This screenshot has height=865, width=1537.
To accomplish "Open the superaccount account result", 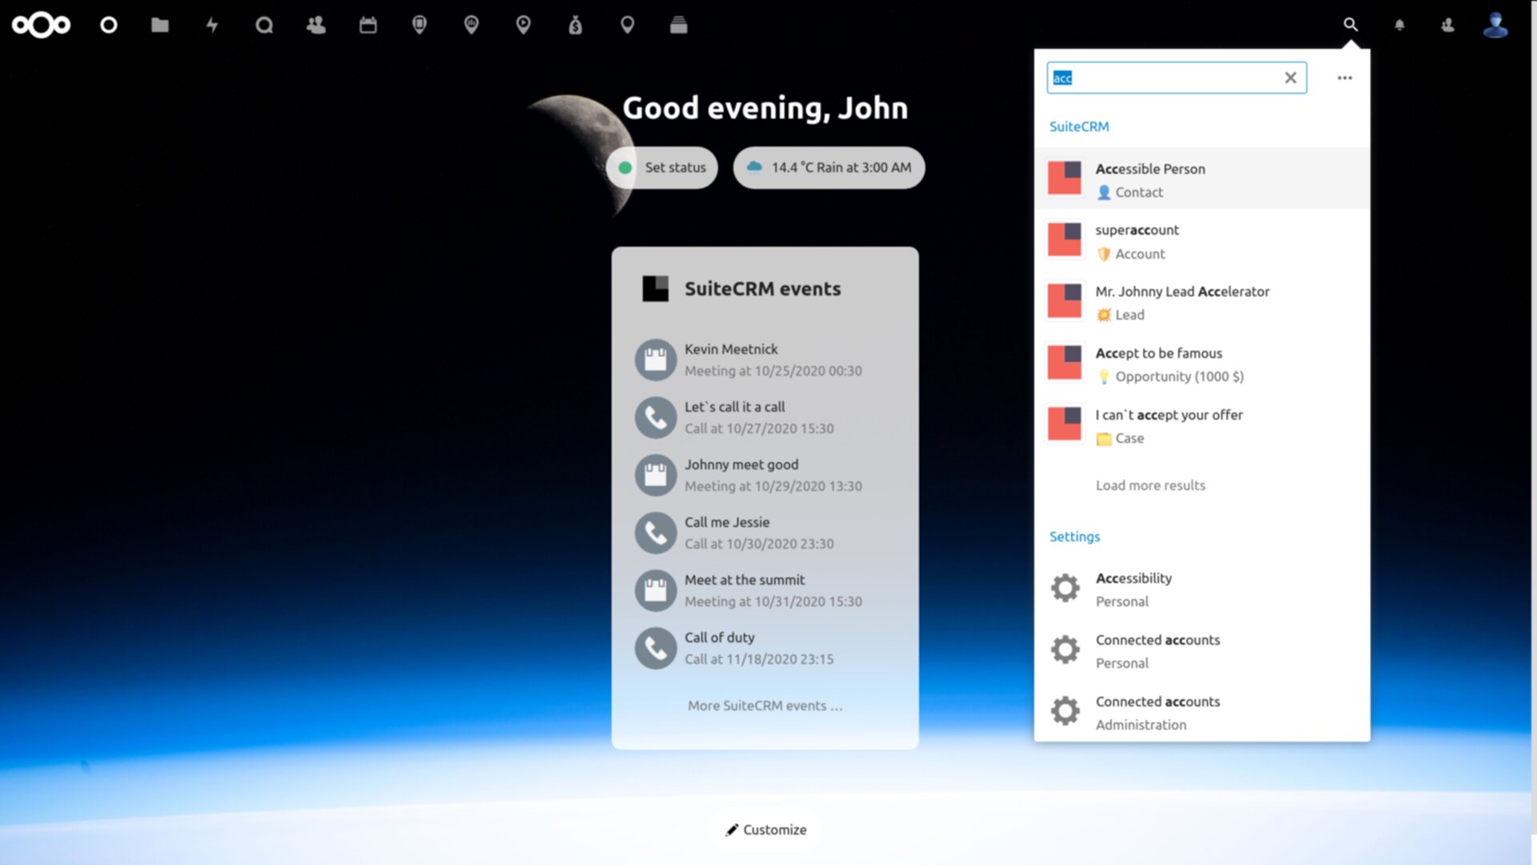I will point(1202,241).
